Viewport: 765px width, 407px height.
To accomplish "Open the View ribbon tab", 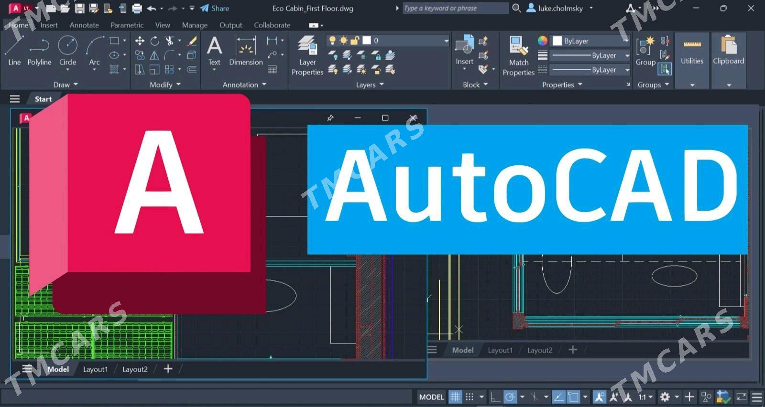I will (163, 25).
